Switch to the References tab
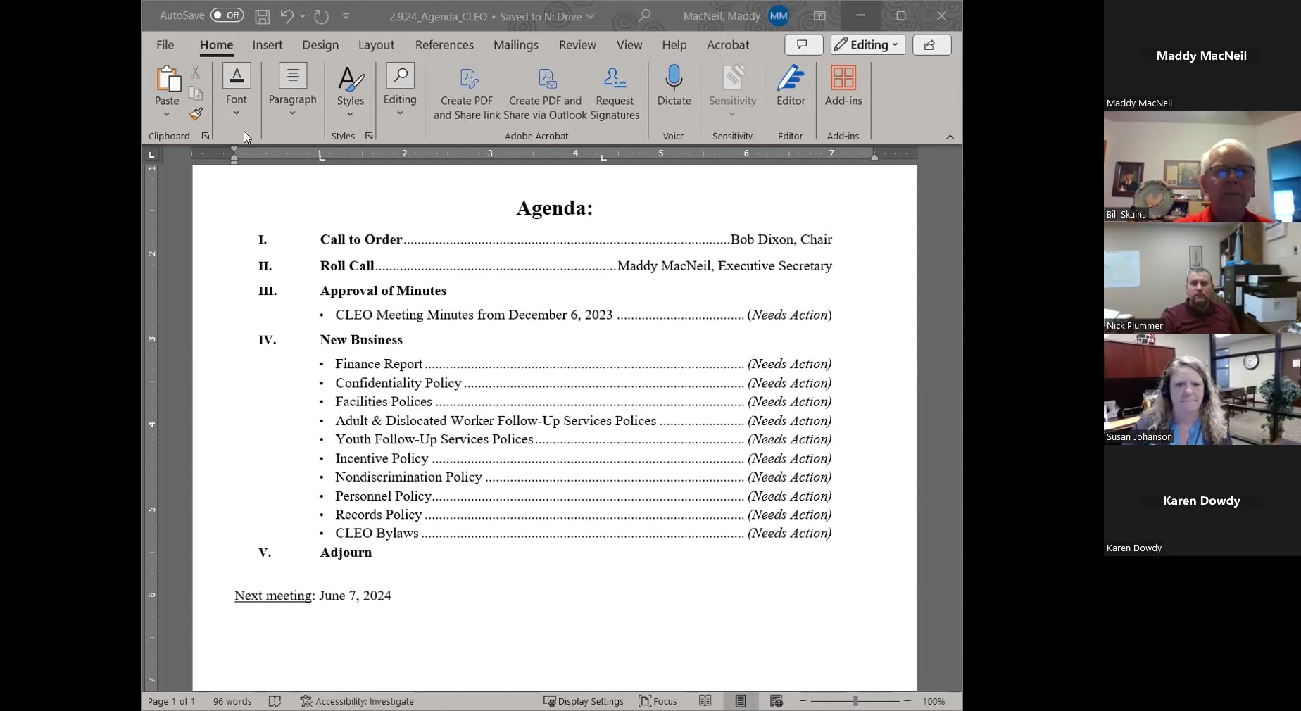This screenshot has height=711, width=1301. point(444,44)
